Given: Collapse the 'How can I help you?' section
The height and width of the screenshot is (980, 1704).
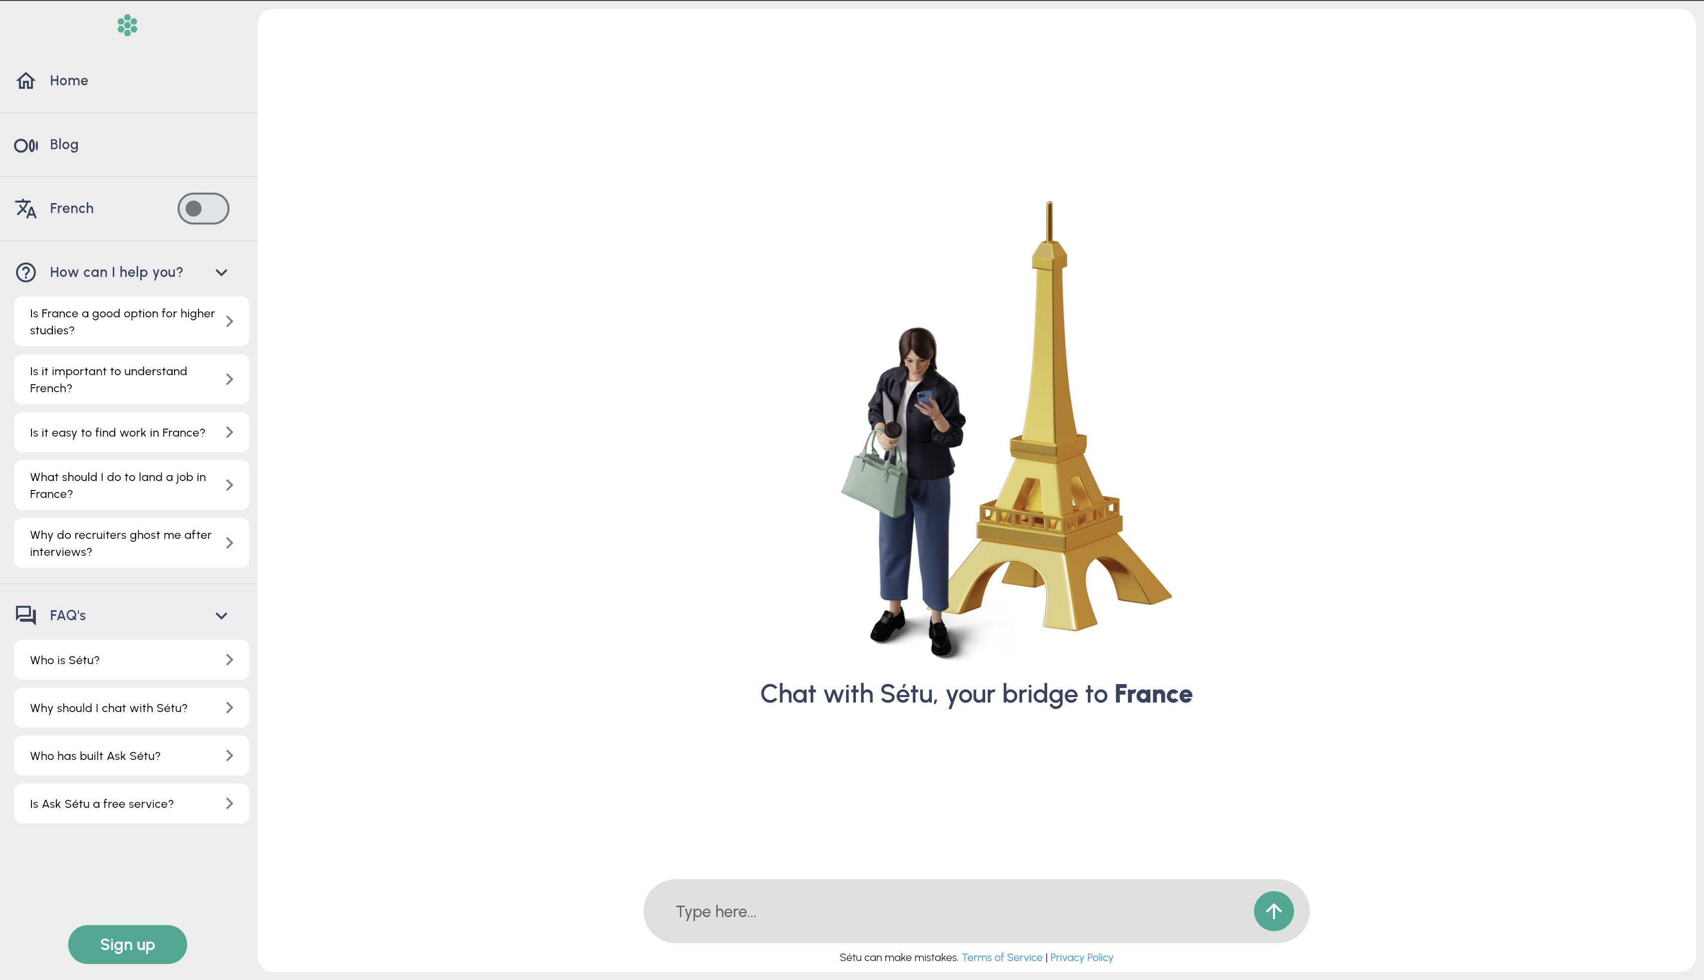Looking at the screenshot, I should click(x=221, y=272).
